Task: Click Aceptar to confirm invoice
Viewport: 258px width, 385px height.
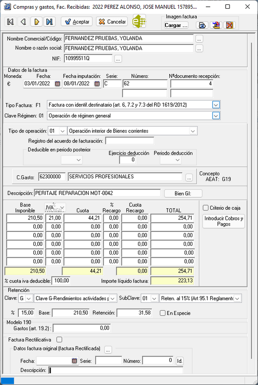Action: (77, 22)
